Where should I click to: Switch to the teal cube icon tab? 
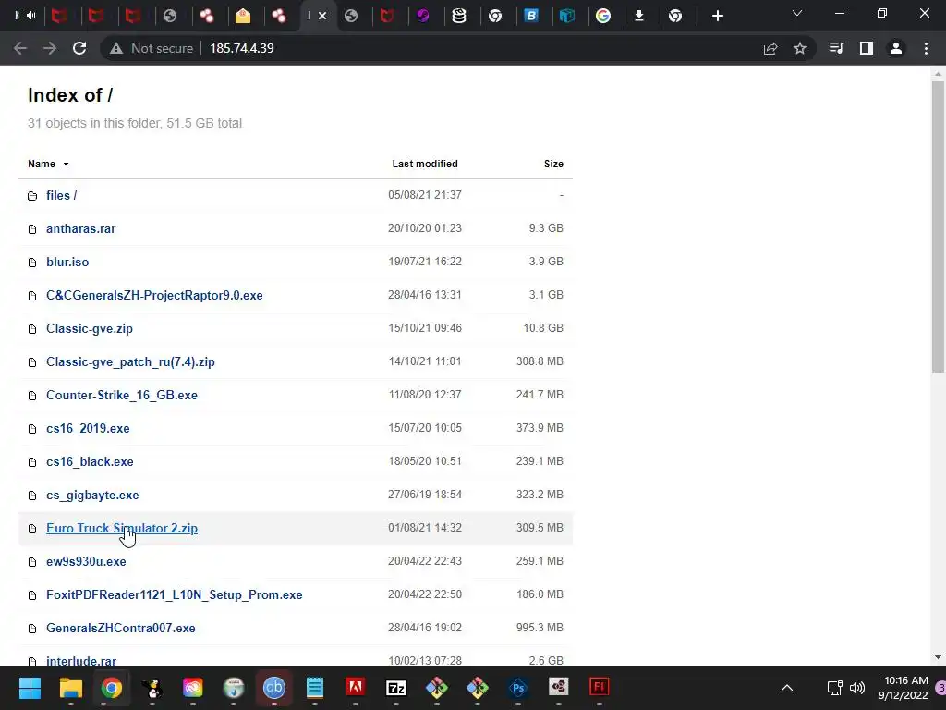[x=567, y=16]
